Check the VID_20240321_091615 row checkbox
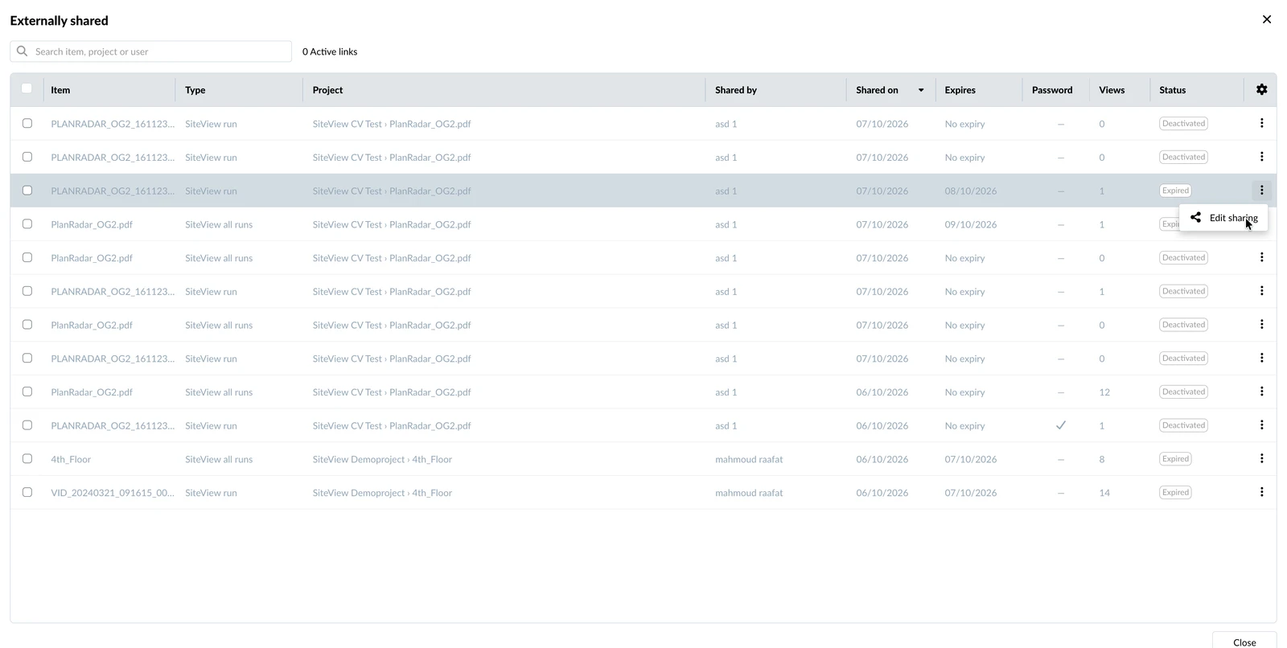 point(27,492)
